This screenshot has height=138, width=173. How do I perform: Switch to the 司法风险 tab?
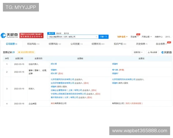coord(33,44)
